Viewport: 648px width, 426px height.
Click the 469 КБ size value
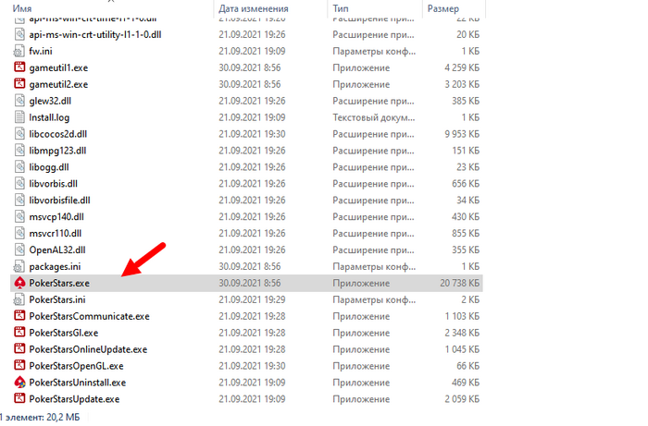tap(466, 383)
